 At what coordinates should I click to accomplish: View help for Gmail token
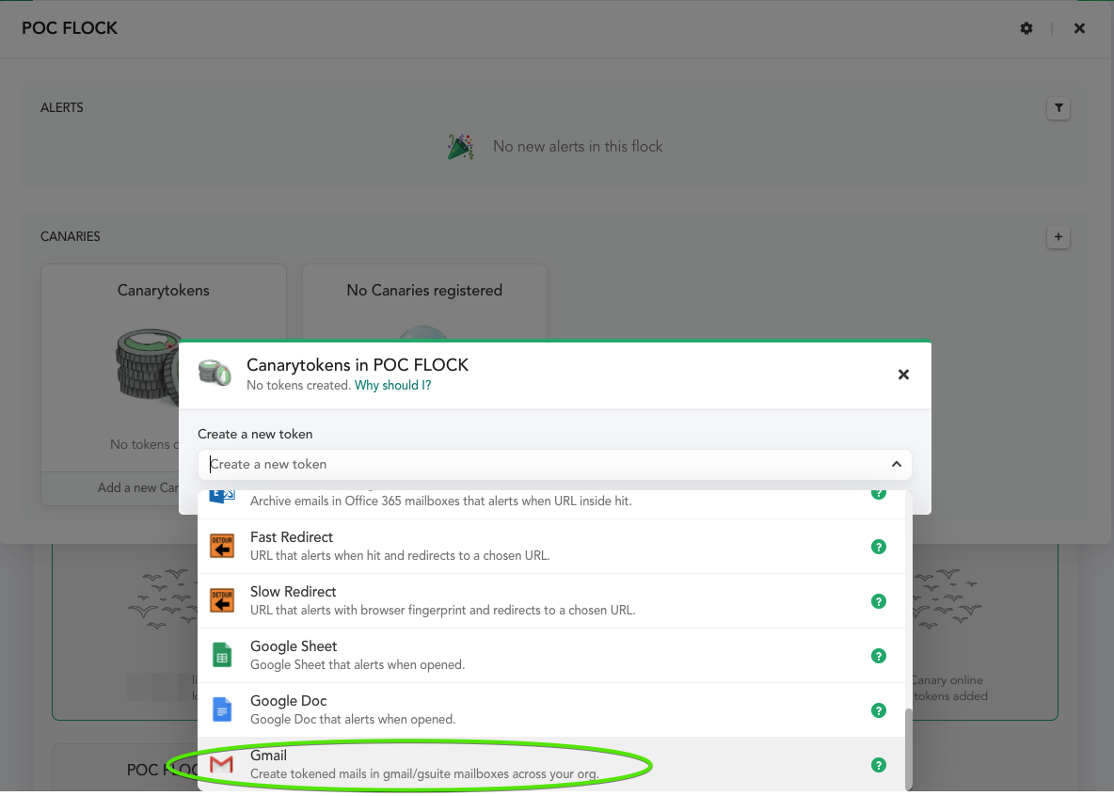click(x=879, y=765)
